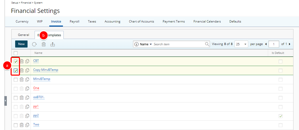Viewport: 299px width, 130px height.
Task: Check the Two row checkbox
Action: 16,125
